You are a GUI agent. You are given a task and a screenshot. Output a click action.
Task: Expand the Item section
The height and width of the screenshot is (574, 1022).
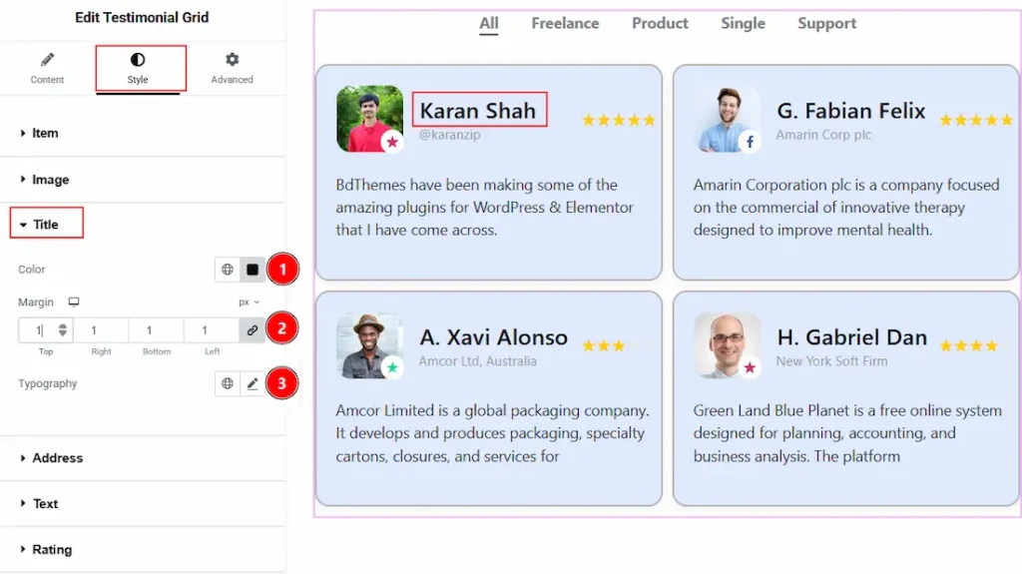[x=45, y=133]
